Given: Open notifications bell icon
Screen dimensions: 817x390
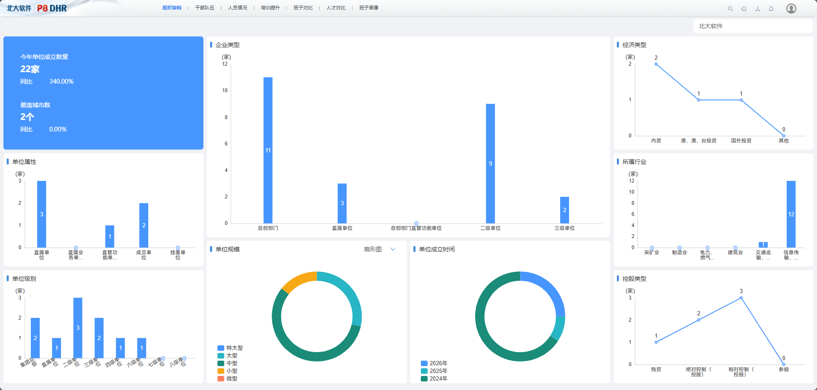Looking at the screenshot, I should (x=771, y=9).
